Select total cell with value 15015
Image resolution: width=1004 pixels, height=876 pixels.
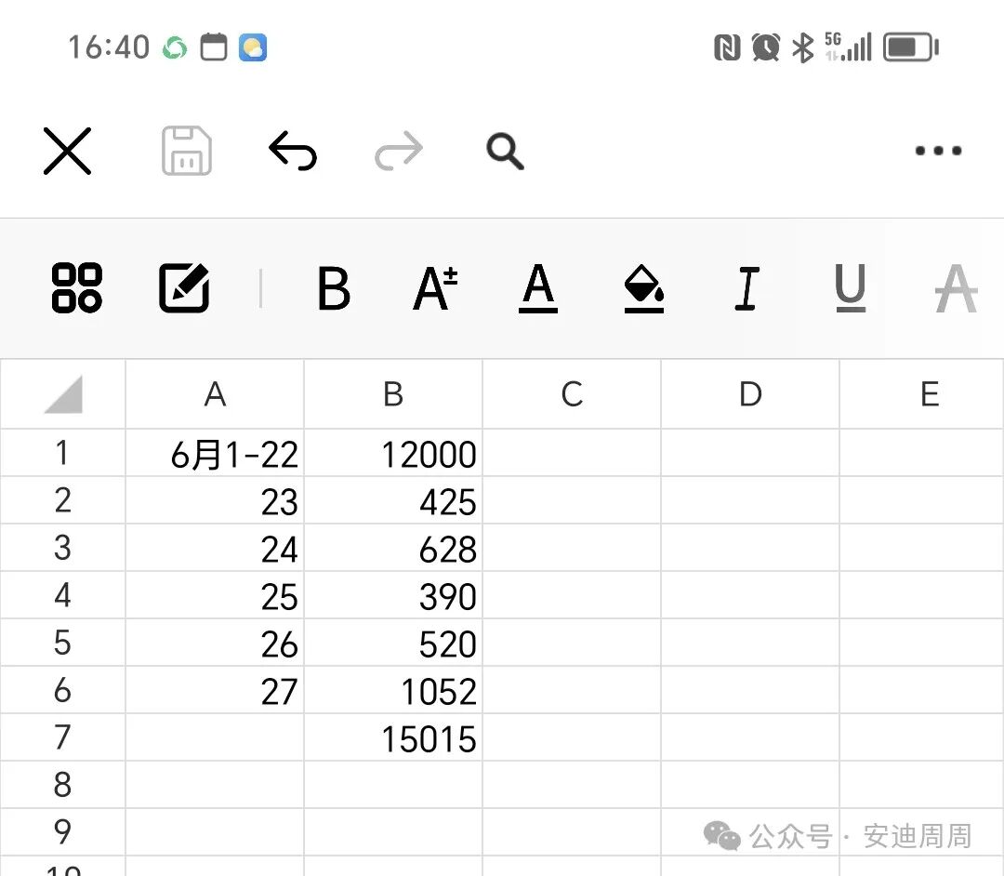coord(393,737)
